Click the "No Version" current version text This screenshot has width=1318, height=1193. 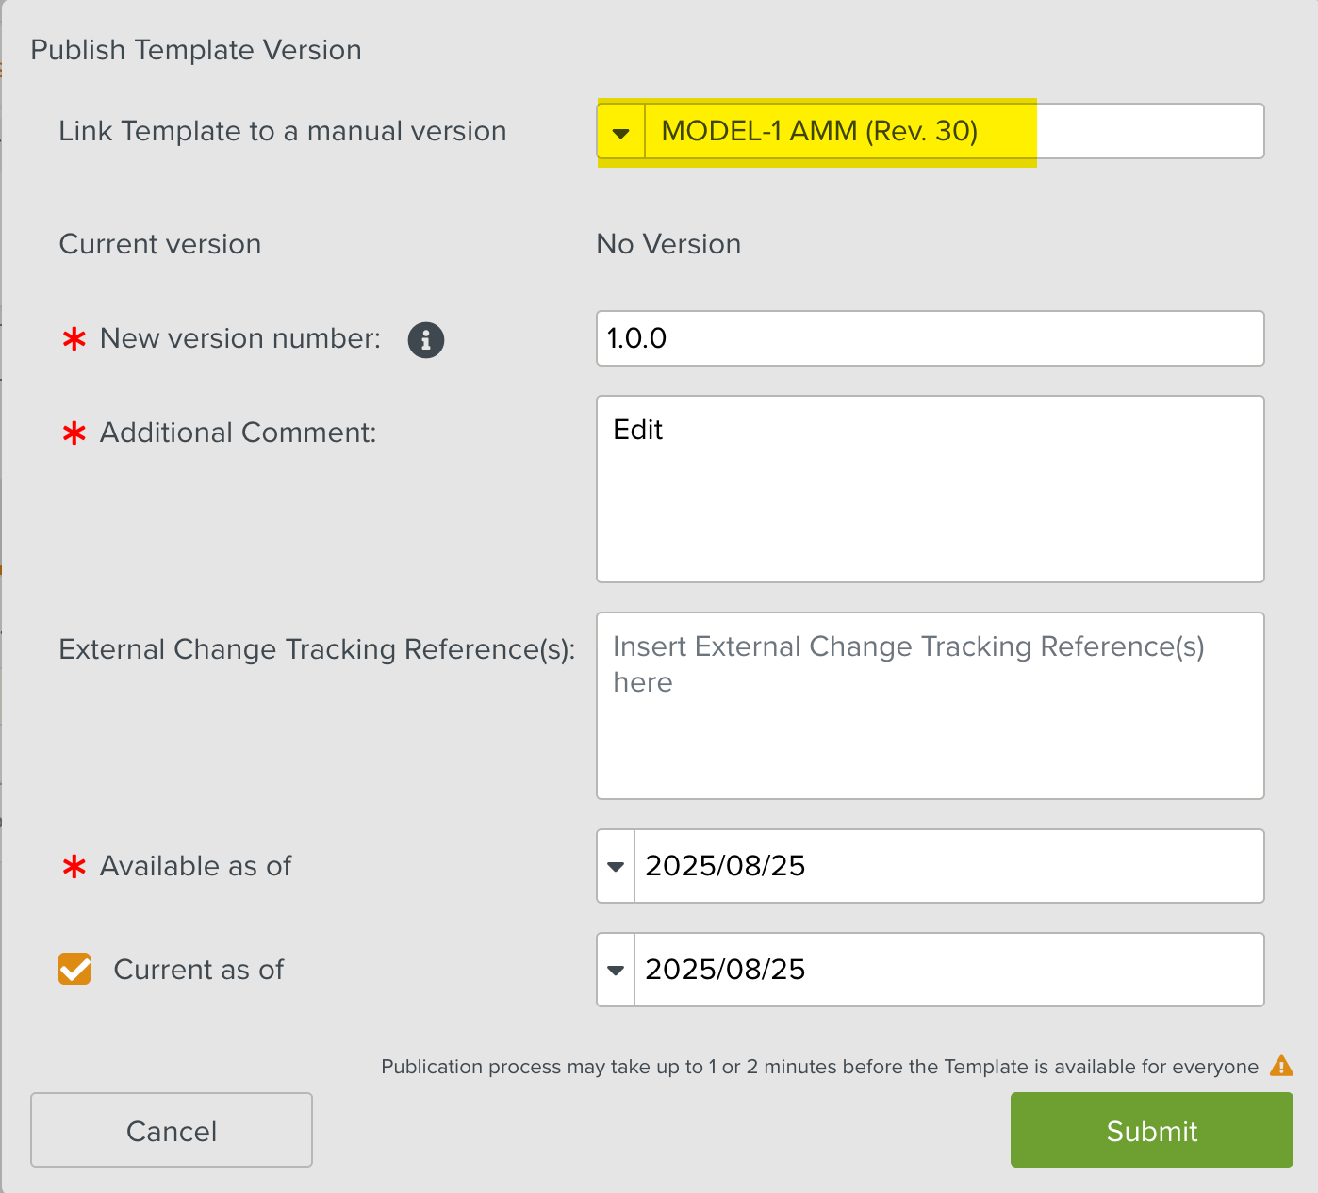coord(668,244)
